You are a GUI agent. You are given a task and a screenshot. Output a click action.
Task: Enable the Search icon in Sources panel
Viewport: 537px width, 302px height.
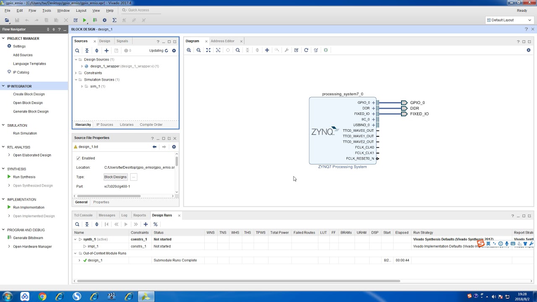[77, 50]
